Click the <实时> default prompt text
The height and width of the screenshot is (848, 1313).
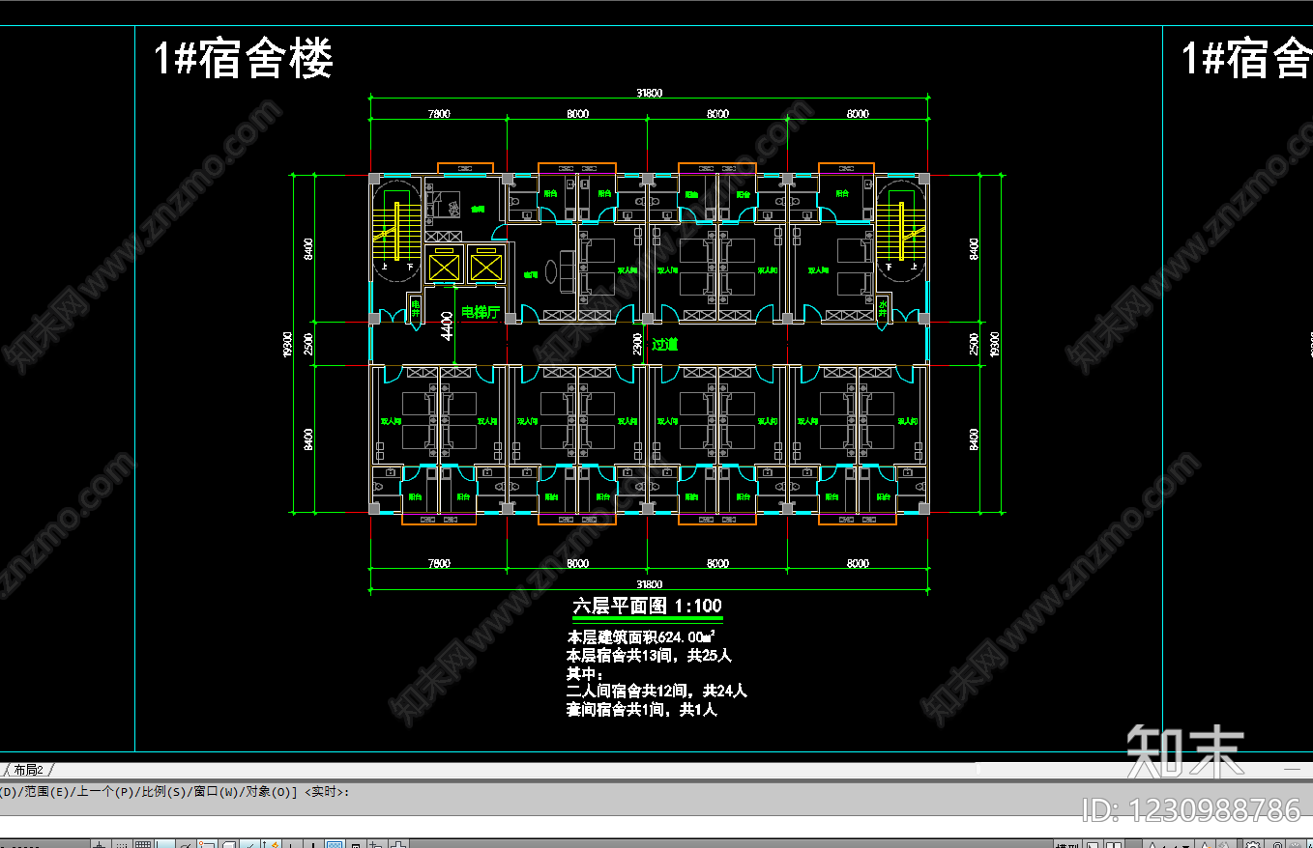[326, 792]
